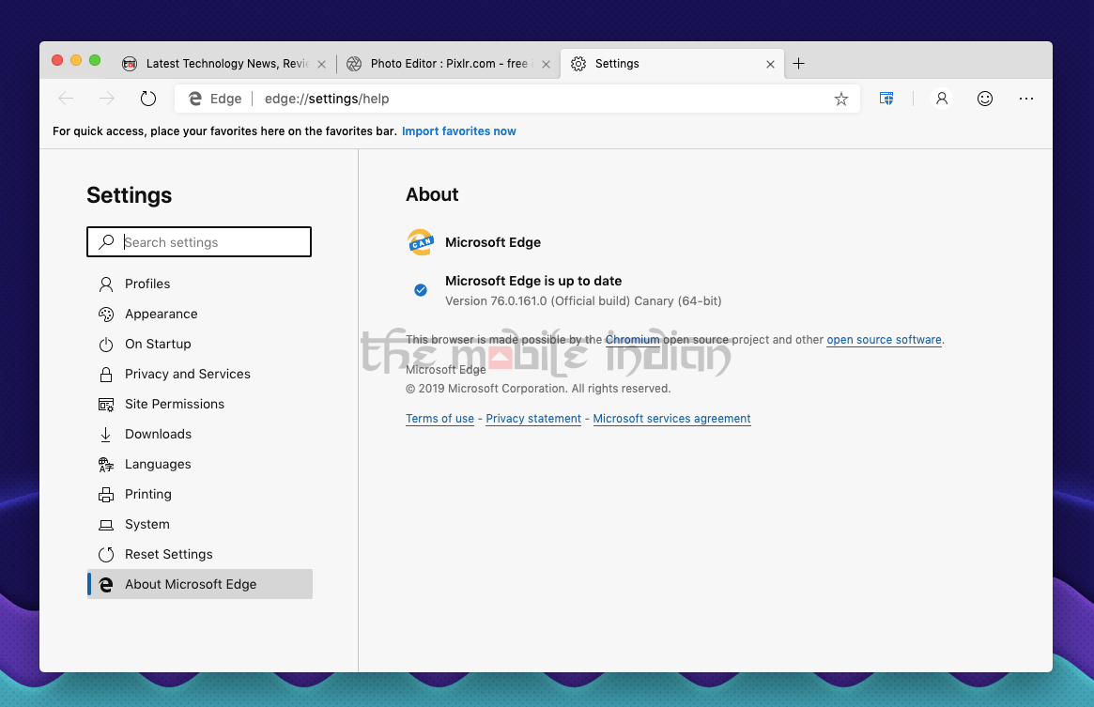The image size is (1094, 707).
Task: Close the Latest Technology News tab
Action: pyautogui.click(x=322, y=64)
